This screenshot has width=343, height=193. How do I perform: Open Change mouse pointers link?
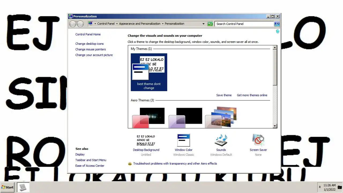click(91, 49)
